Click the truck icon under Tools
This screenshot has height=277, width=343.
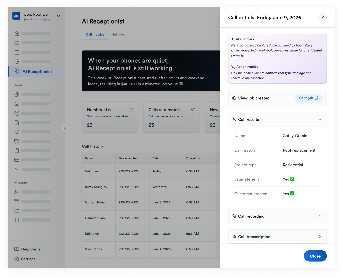pyautogui.click(x=17, y=141)
